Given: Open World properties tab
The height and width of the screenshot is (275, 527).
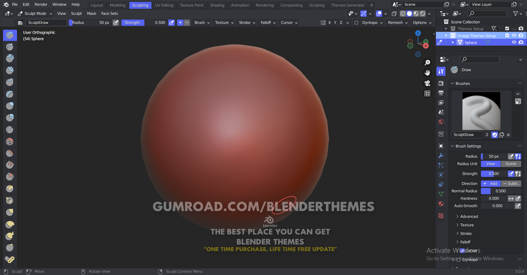Looking at the screenshot, I should 441,122.
